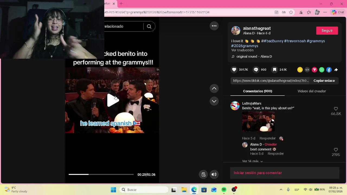Repost the video using the yellow repost icon

click(x=300, y=70)
